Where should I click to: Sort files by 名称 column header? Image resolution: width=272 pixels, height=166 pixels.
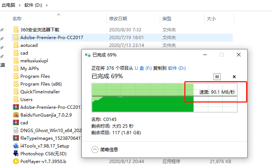tap(17, 18)
